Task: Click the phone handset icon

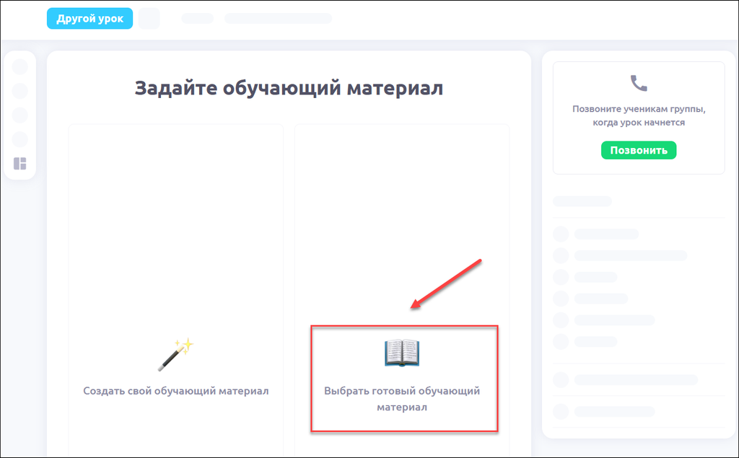Action: tap(639, 83)
